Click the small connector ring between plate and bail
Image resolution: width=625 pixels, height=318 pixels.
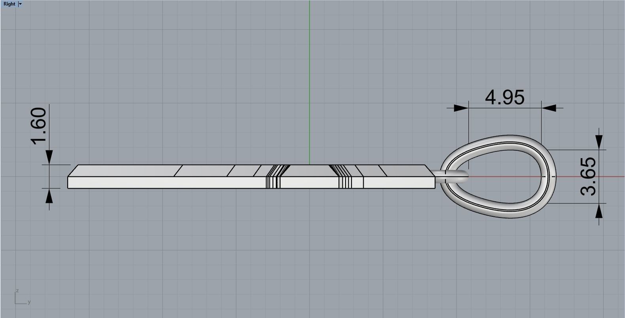tap(451, 176)
